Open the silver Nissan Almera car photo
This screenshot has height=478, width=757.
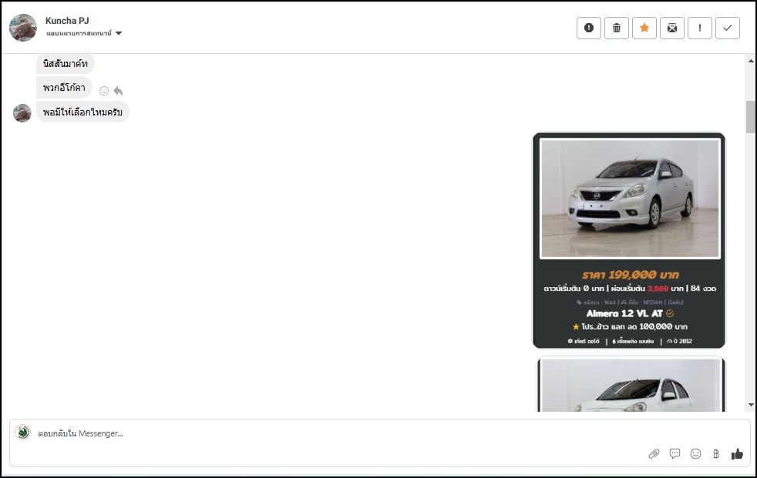coord(630,199)
